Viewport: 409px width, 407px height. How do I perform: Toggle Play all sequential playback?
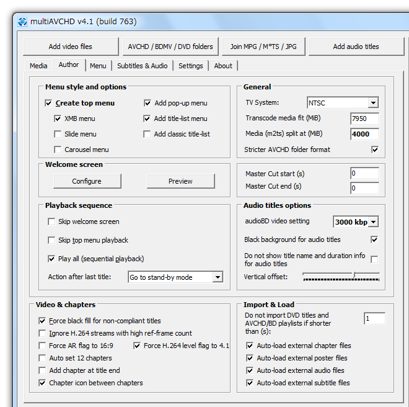coord(51,259)
